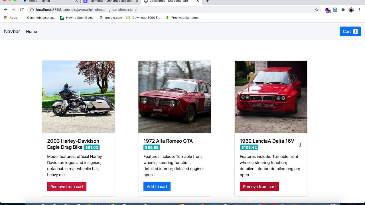Open the Cart button showing 2 items
The height and width of the screenshot is (205, 365).
(x=350, y=31)
